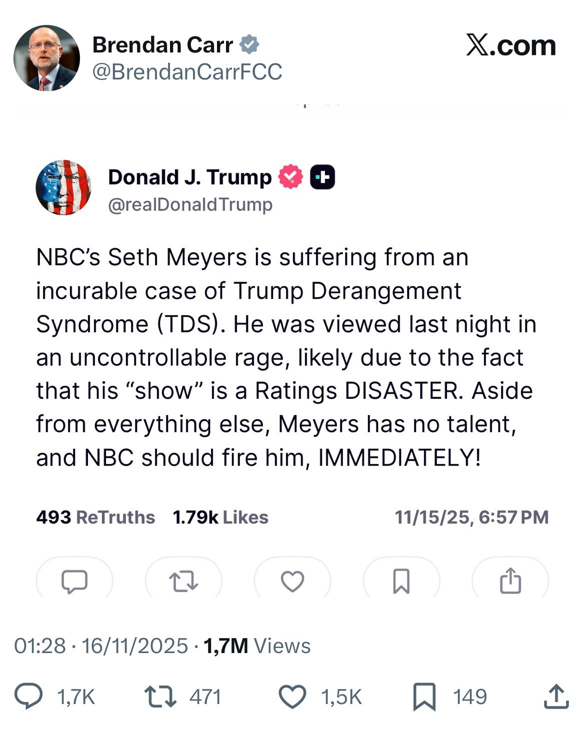This screenshot has height=735, width=585.
Task: Click the Truth Social reply bubble icon
Action: 74,581
